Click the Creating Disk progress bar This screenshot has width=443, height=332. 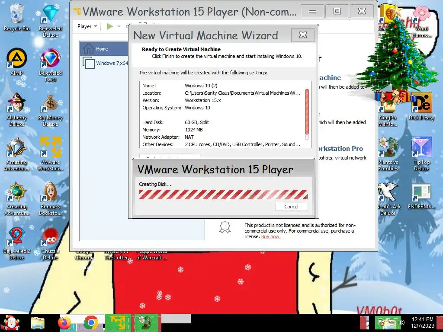(x=223, y=195)
